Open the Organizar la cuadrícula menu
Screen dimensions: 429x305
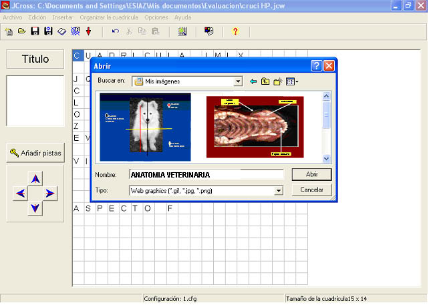click(x=109, y=17)
